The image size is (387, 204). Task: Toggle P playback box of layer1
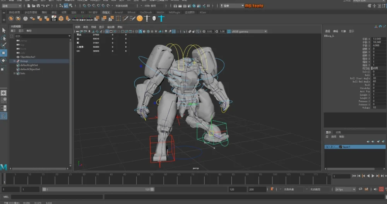(x=332, y=147)
